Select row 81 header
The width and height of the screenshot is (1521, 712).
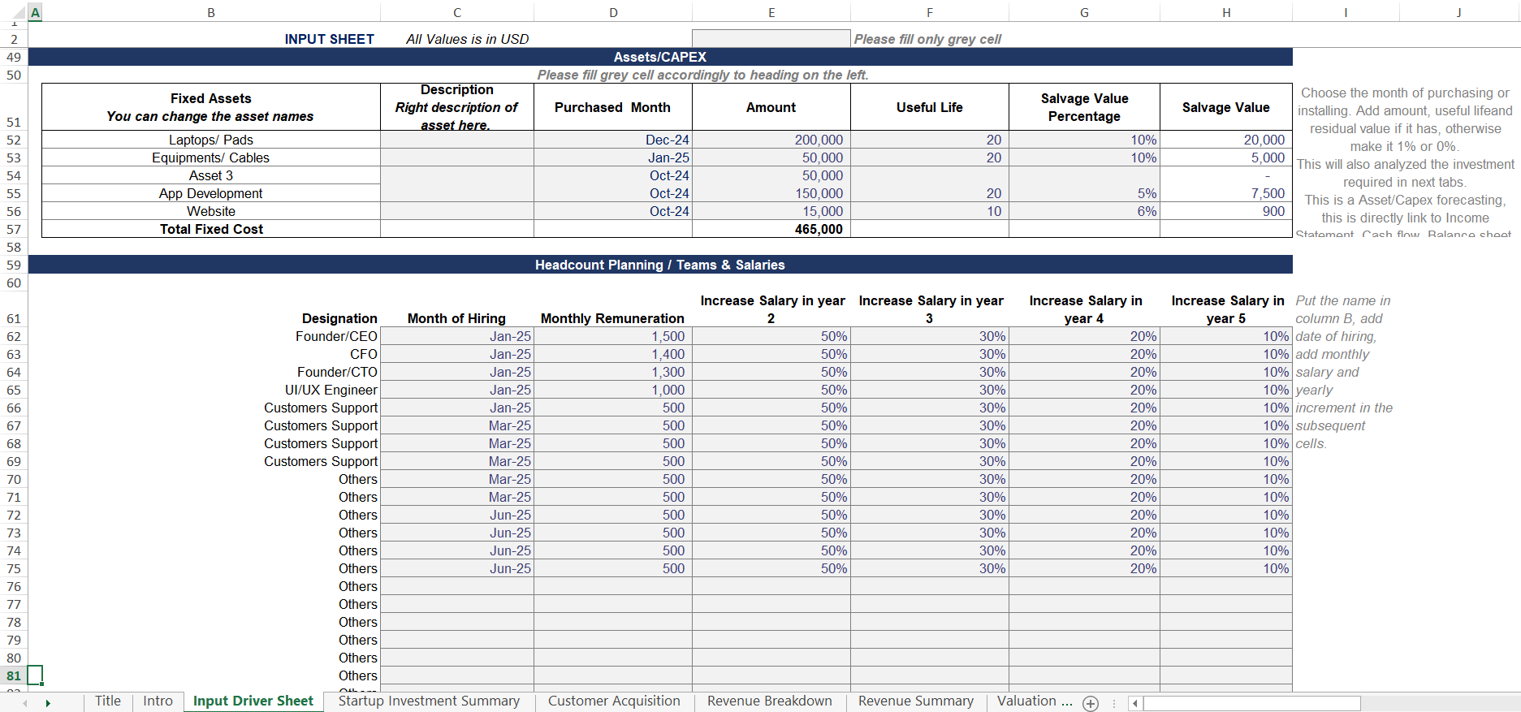pos(14,675)
